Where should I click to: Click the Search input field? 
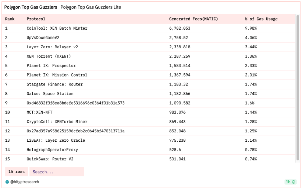tap(57, 172)
